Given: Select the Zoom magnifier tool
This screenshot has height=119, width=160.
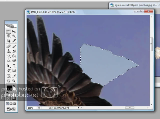Looking at the screenshot, I should tap(14, 81).
